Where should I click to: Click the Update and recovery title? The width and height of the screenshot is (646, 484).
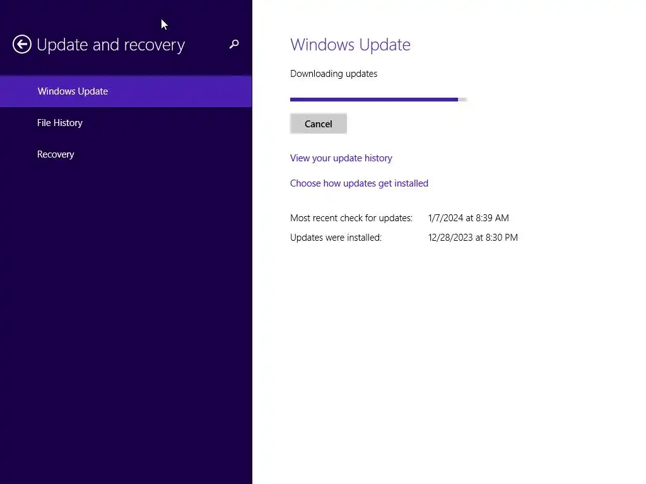[x=110, y=45]
